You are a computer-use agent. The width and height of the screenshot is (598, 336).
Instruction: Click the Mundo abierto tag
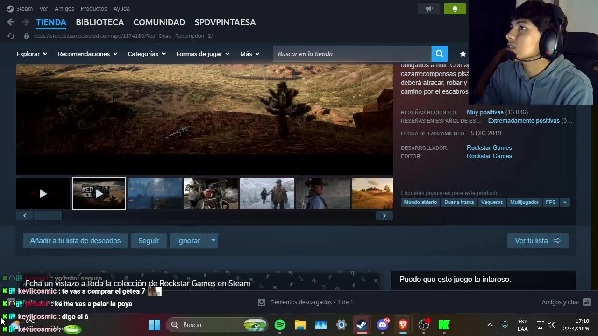[x=420, y=202]
